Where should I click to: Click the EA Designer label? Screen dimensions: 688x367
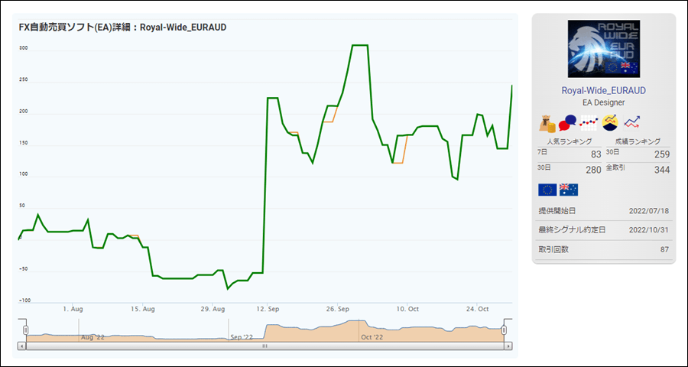tap(604, 102)
